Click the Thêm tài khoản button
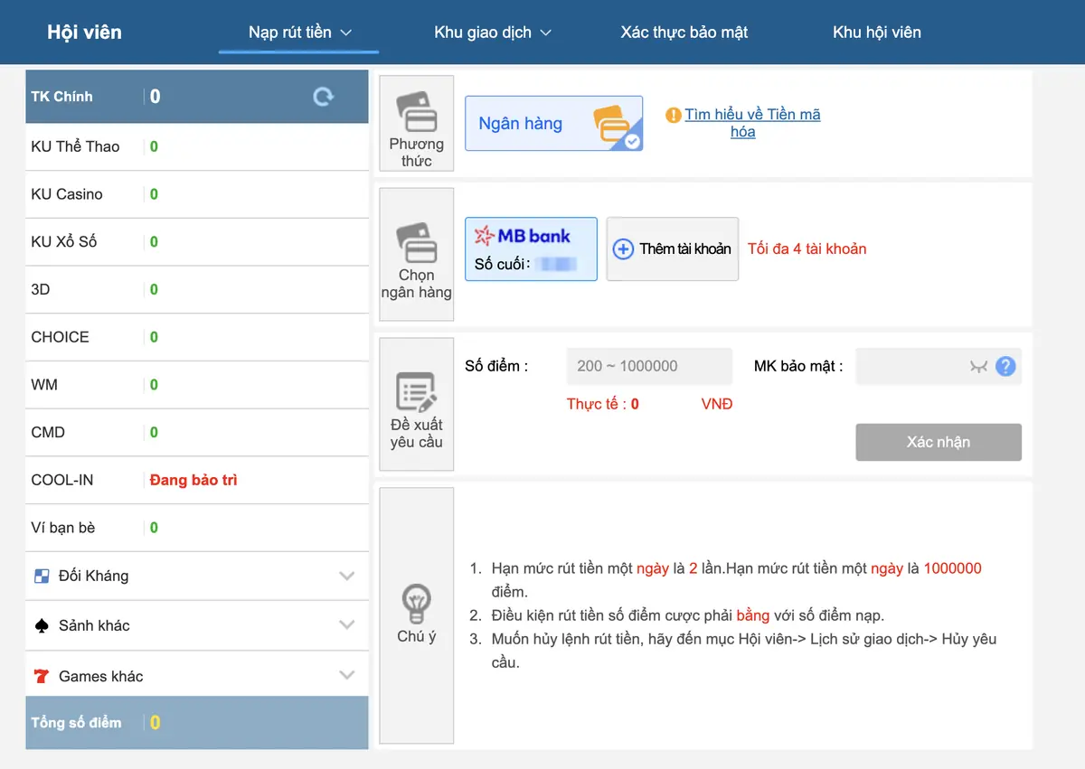Image resolution: width=1085 pixels, height=769 pixels. pos(673,249)
